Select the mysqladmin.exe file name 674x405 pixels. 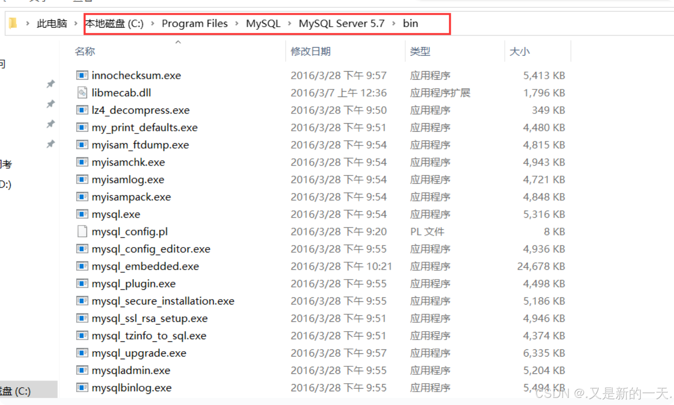coord(131,370)
